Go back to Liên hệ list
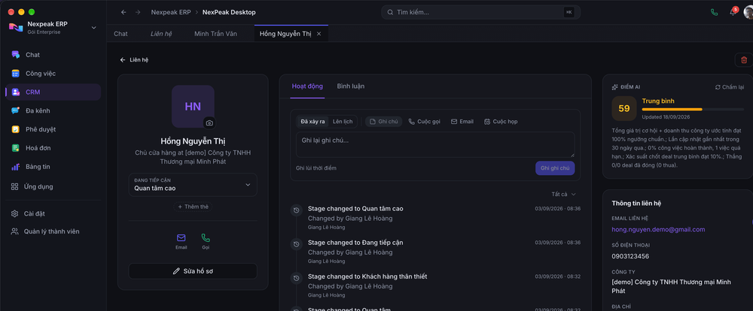 135,60
